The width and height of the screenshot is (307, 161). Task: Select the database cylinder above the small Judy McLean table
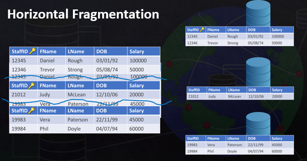(258, 72)
